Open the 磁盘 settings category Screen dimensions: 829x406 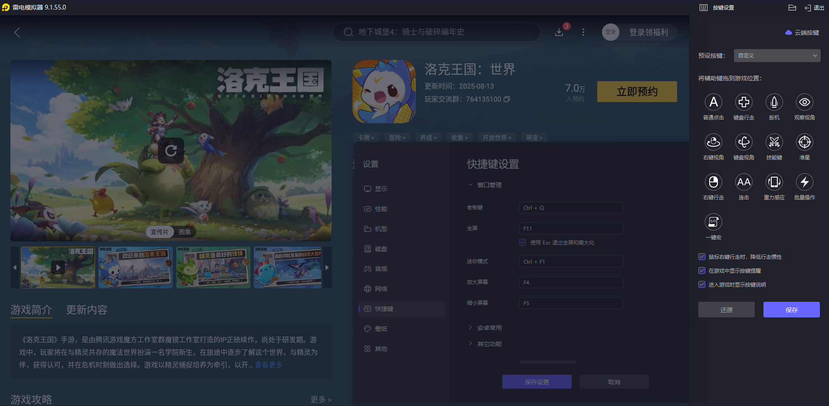[x=402, y=249]
